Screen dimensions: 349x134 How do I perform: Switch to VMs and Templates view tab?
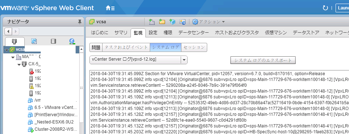pos(34,41)
